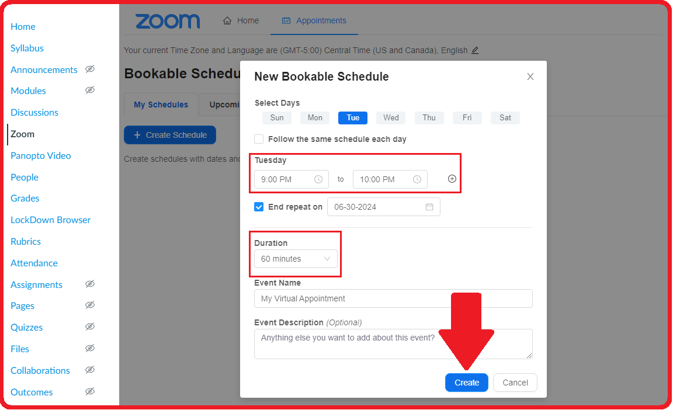
Task: Click the Cancel button
Action: [515, 383]
